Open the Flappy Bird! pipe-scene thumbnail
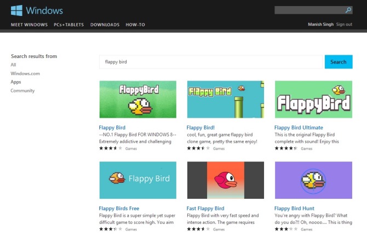Image resolution: width=367 pixels, height=236 pixels. tap(225, 100)
